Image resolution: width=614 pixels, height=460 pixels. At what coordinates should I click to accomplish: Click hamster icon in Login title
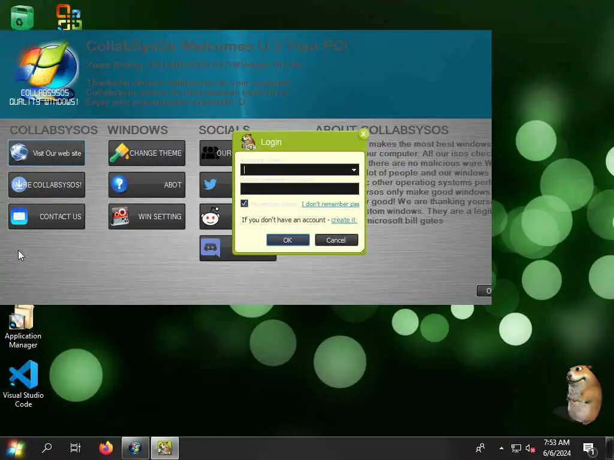[248, 142]
